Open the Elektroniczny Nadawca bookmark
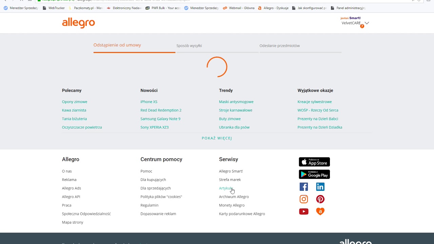 (124, 8)
